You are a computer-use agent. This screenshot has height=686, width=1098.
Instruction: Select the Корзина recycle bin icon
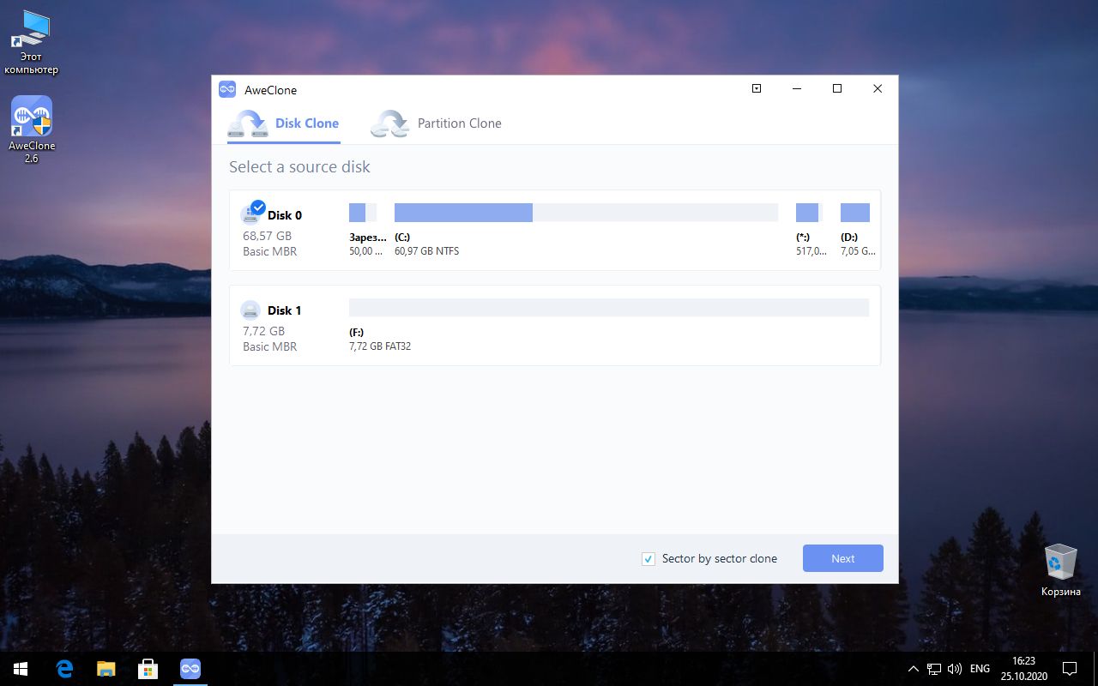click(1061, 569)
